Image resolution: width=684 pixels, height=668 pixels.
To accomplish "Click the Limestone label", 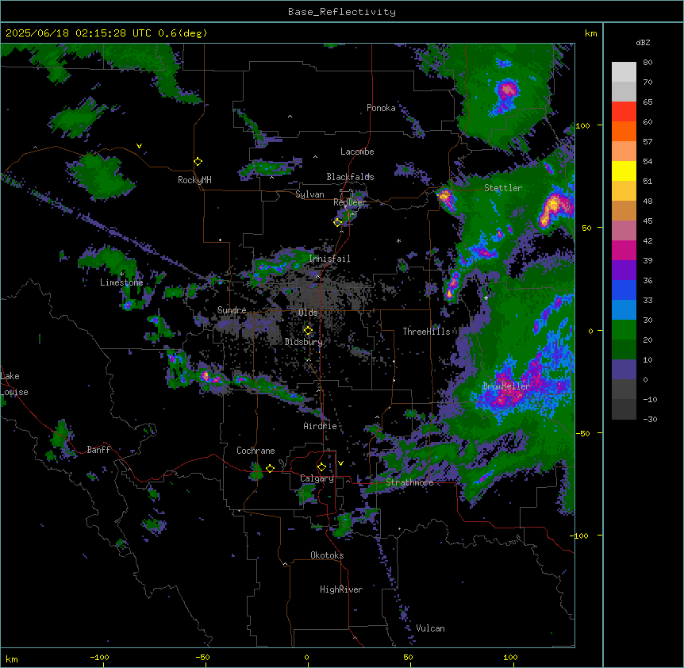I will 121,282.
